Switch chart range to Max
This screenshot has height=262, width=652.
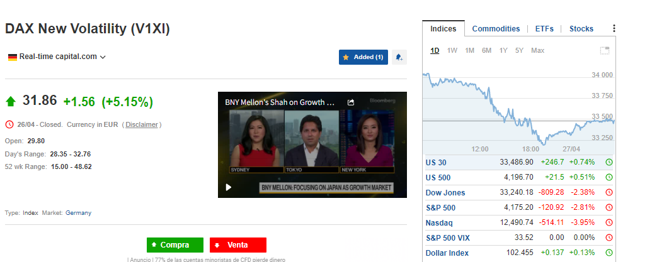click(537, 50)
